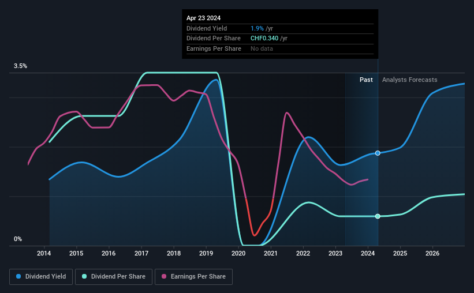Click the Apr 23 2024 tooltip date
The height and width of the screenshot is (293, 474).
(x=203, y=18)
